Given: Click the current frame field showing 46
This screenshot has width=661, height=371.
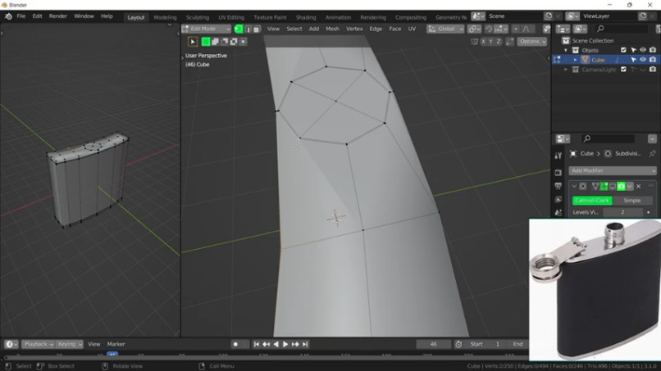Looking at the screenshot, I should 433,344.
